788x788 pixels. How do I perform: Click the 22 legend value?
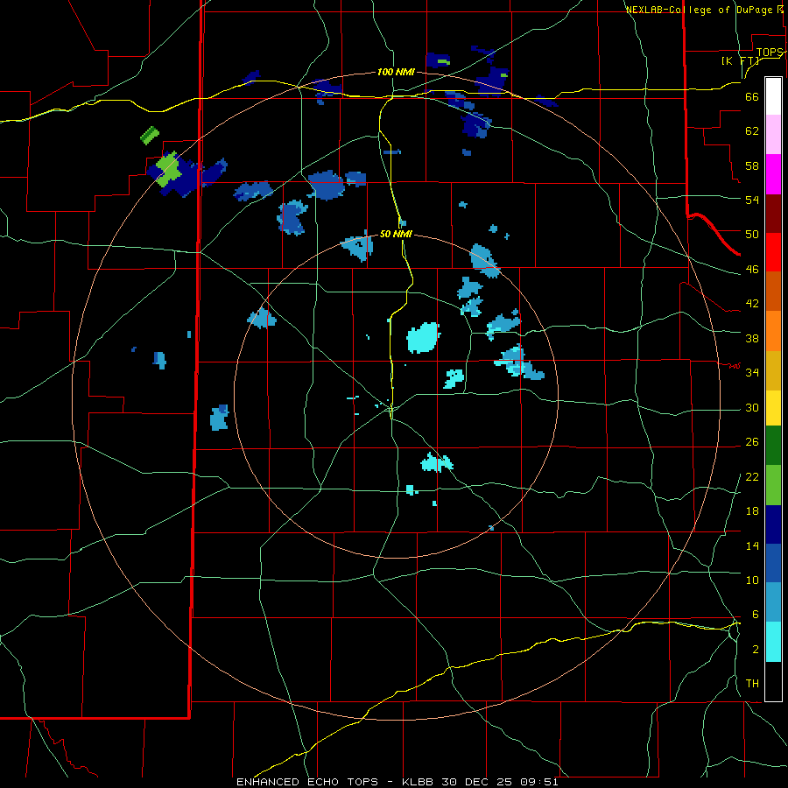pyautogui.click(x=752, y=476)
